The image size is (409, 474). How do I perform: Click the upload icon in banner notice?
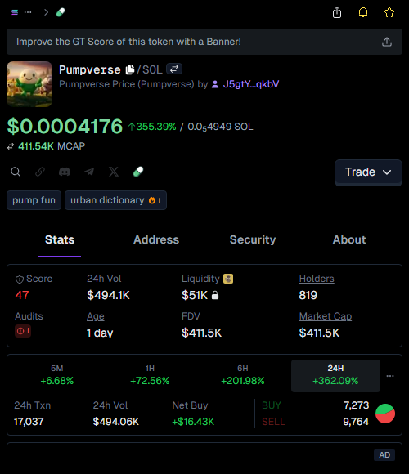387,42
